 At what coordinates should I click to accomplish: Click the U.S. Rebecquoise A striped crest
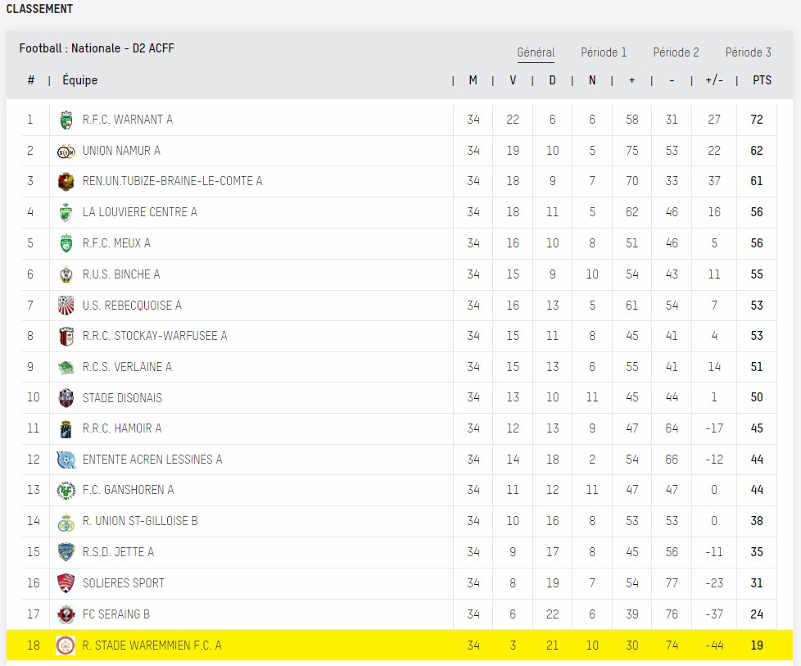[66, 306]
